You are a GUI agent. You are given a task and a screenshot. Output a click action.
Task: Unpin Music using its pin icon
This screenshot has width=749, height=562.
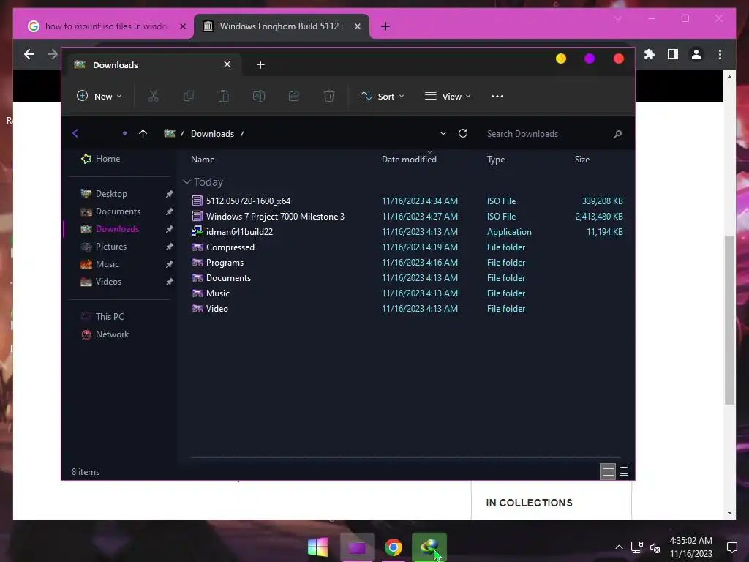[x=169, y=264]
